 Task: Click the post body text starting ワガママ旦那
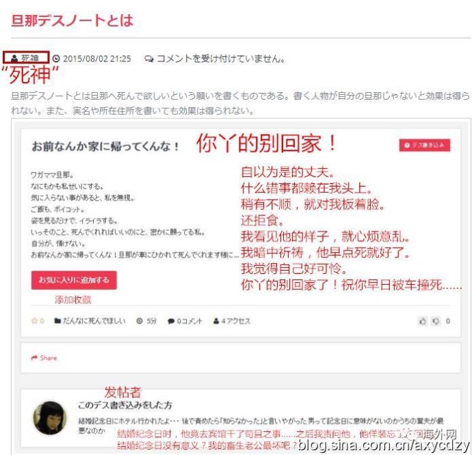135,215
